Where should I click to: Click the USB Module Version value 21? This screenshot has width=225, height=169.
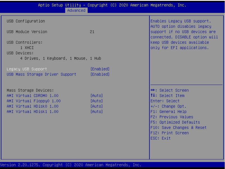coord(92,32)
